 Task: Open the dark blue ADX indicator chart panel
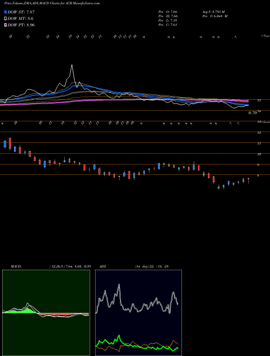pos(138,313)
